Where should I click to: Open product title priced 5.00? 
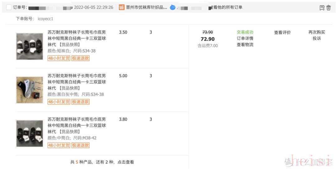77,82
